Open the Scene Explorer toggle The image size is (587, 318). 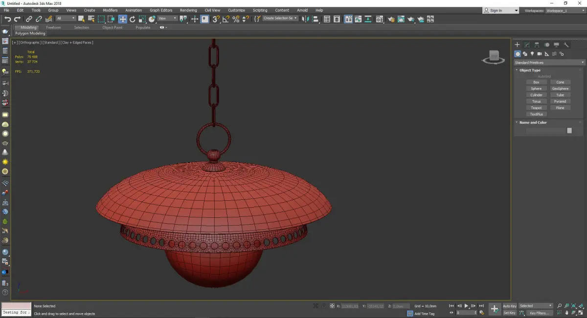click(327, 19)
